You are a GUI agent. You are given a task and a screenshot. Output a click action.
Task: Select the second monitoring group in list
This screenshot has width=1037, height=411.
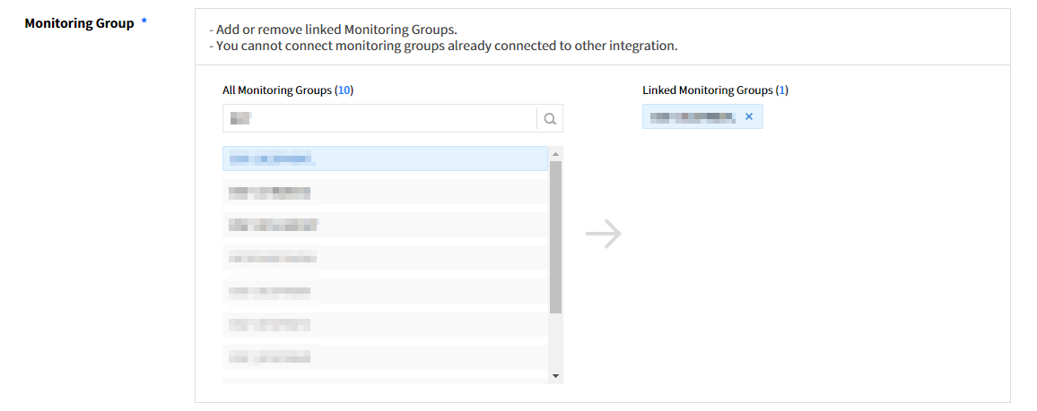tap(385, 193)
